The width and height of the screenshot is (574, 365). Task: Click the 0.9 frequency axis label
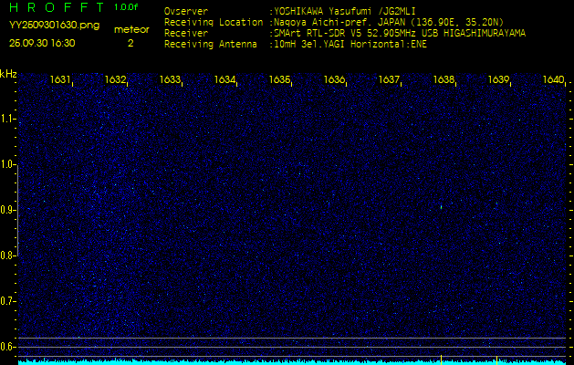point(8,210)
